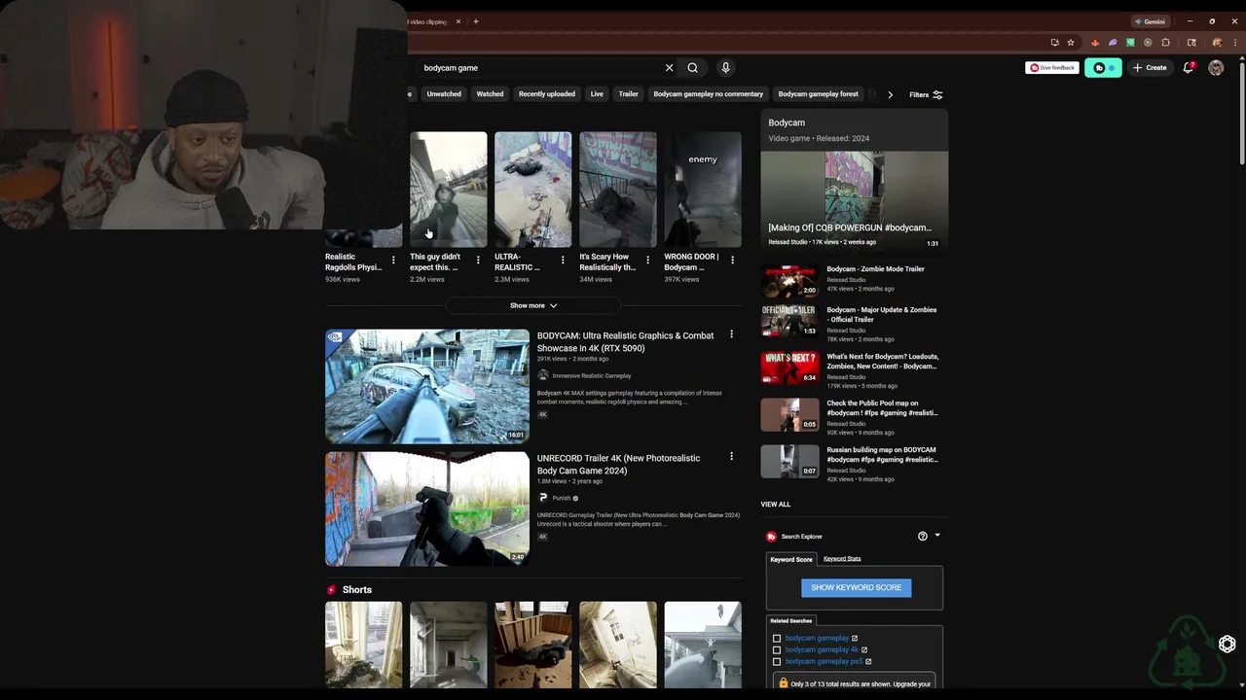Click the teal TubeBuddy button
The height and width of the screenshot is (700, 1246).
(1103, 68)
